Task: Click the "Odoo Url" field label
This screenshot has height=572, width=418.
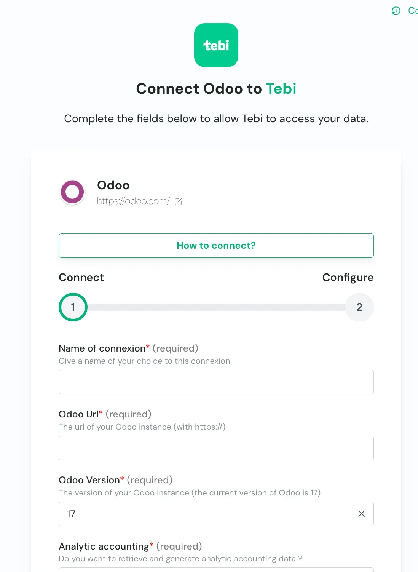Action: pyautogui.click(x=79, y=414)
